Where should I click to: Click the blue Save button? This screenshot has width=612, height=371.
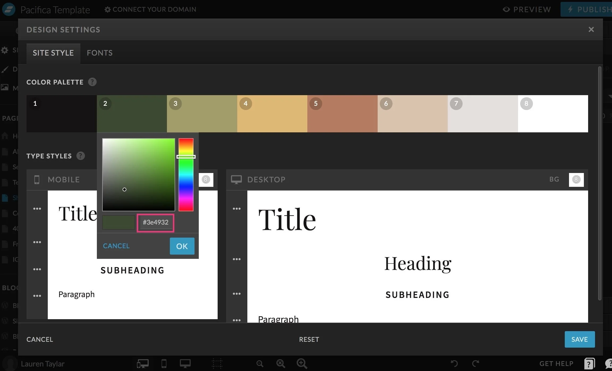pyautogui.click(x=579, y=339)
